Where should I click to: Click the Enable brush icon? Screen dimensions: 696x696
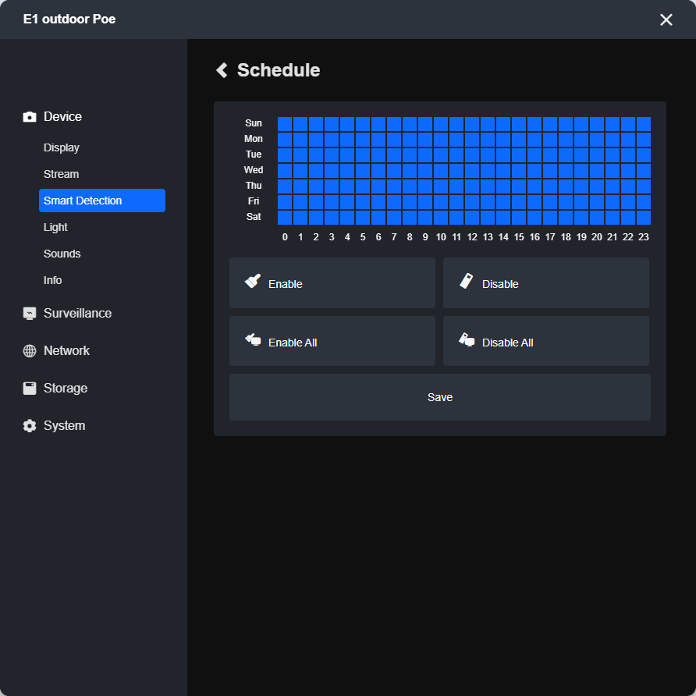coord(253,281)
